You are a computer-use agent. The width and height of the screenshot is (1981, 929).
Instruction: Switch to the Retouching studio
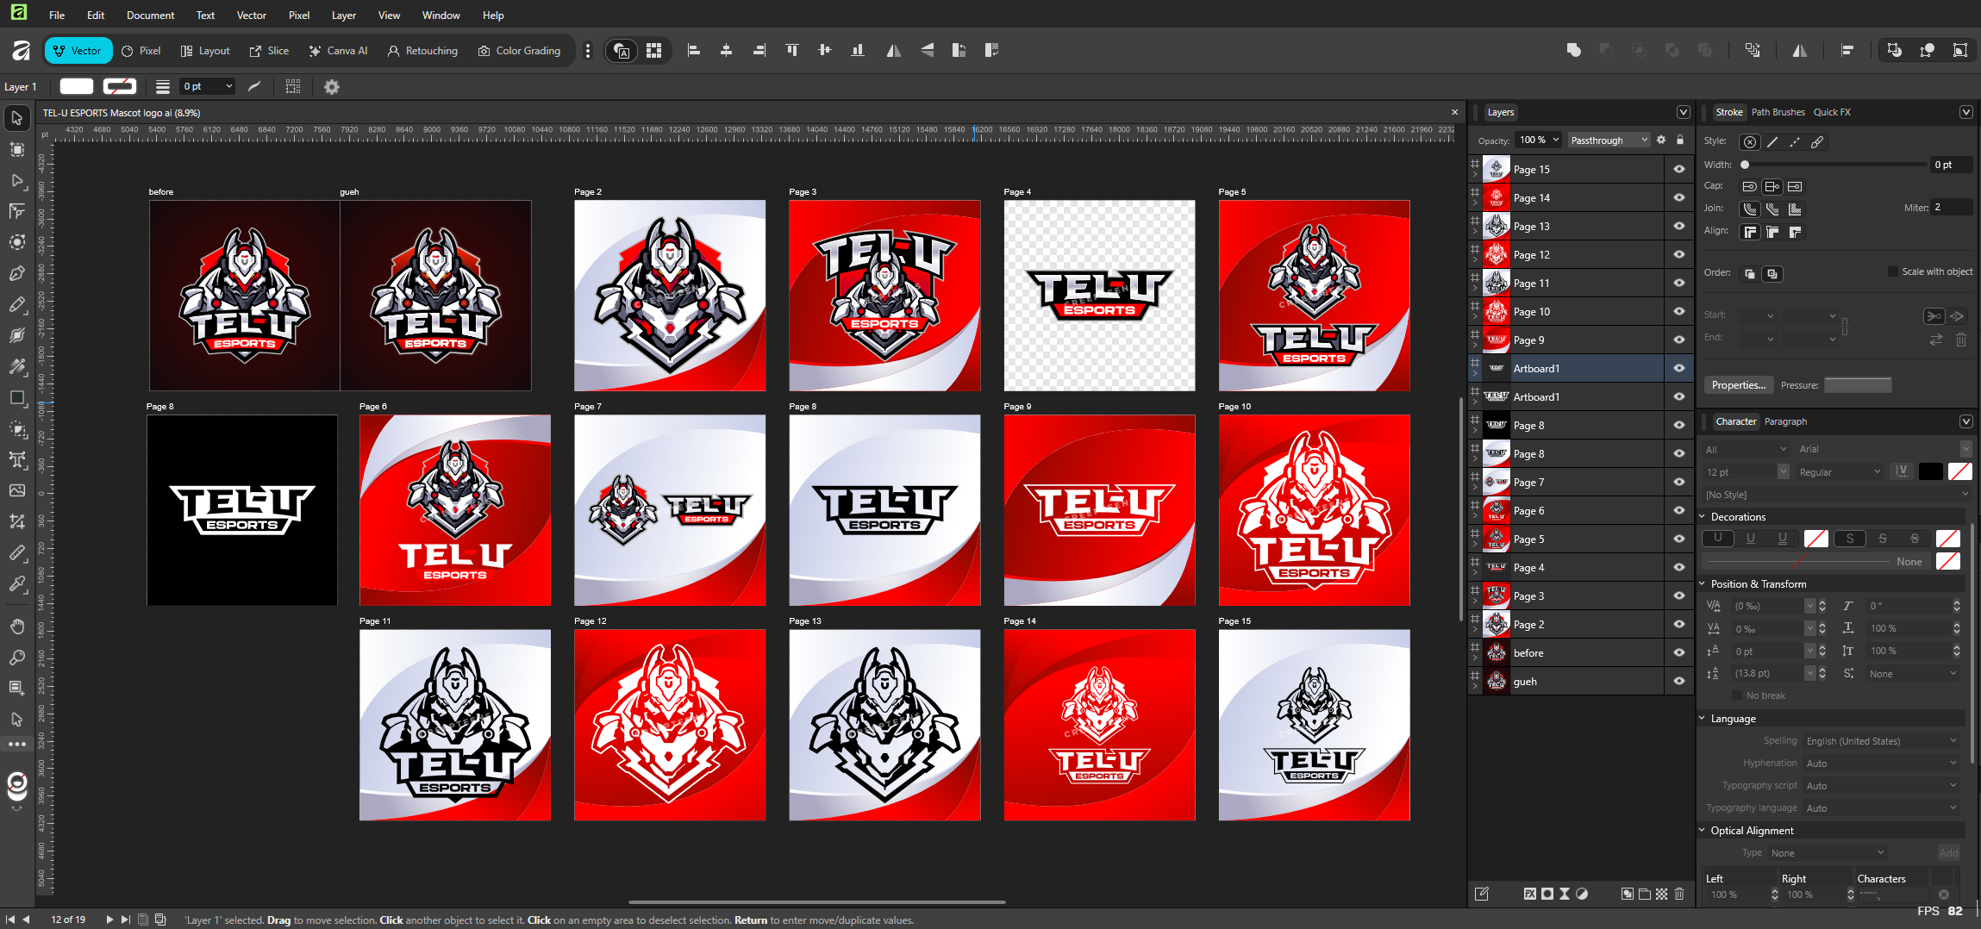[422, 51]
